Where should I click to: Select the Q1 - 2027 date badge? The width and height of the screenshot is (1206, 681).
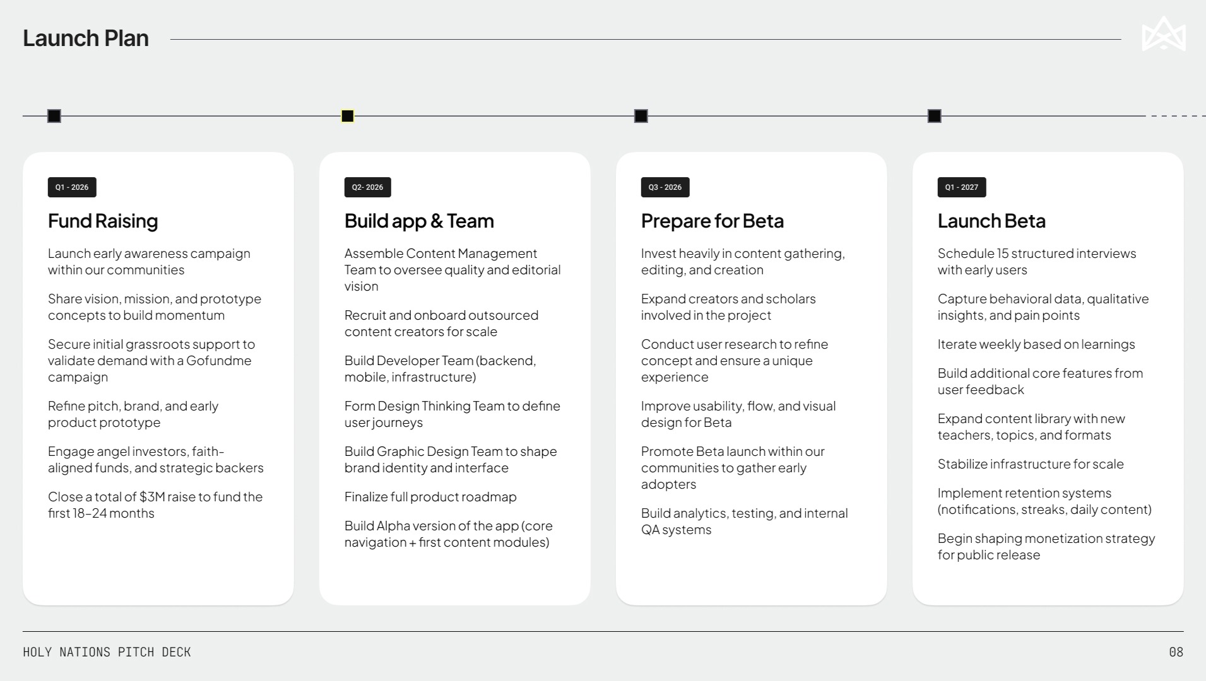(x=962, y=187)
